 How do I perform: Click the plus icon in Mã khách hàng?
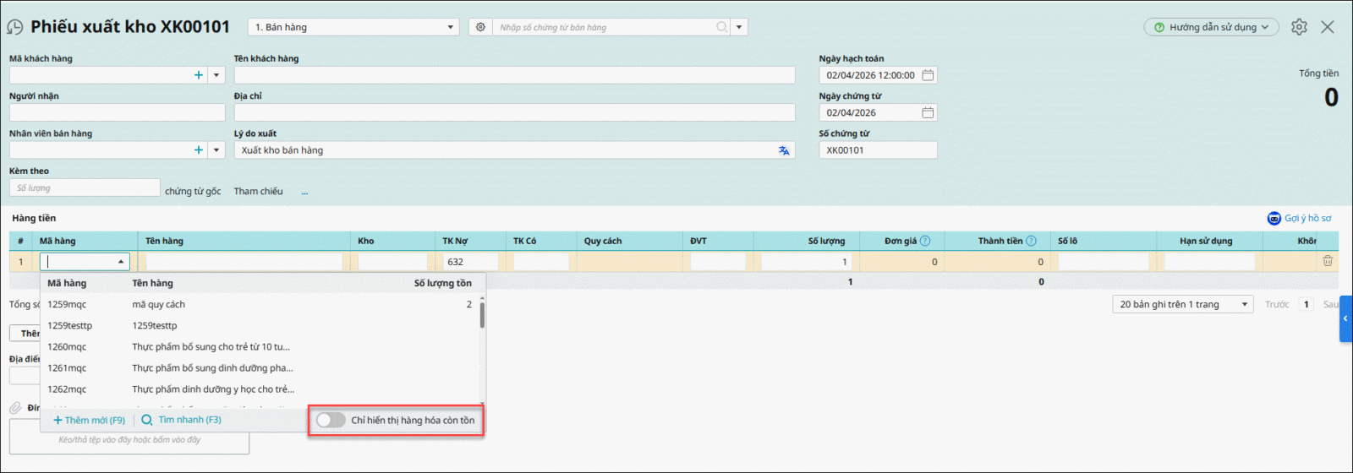click(199, 75)
